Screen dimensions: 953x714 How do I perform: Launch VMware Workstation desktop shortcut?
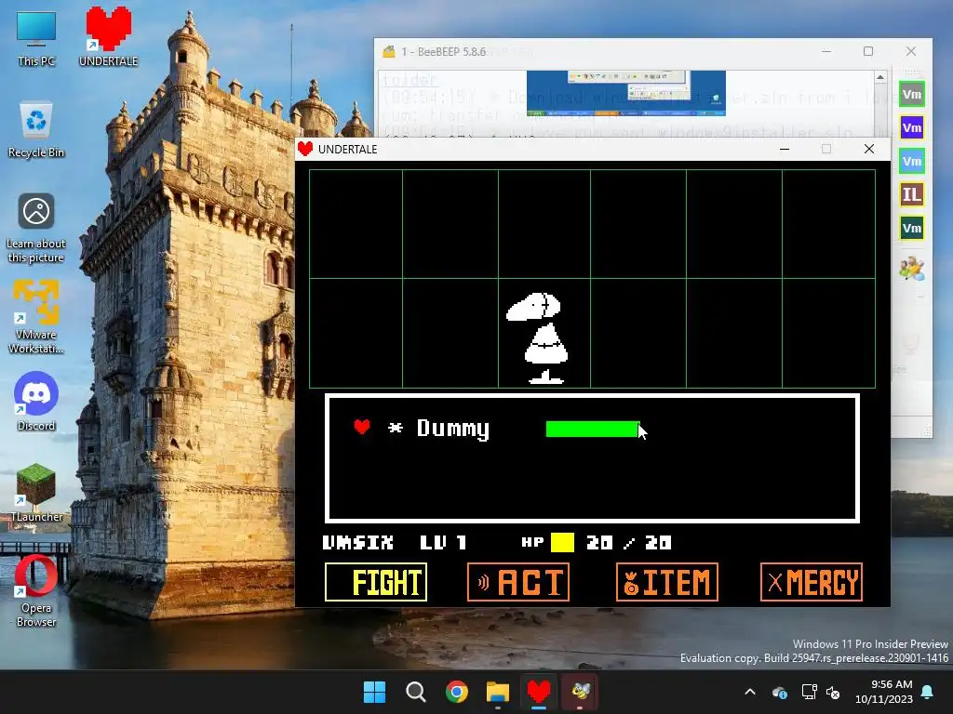36,316
